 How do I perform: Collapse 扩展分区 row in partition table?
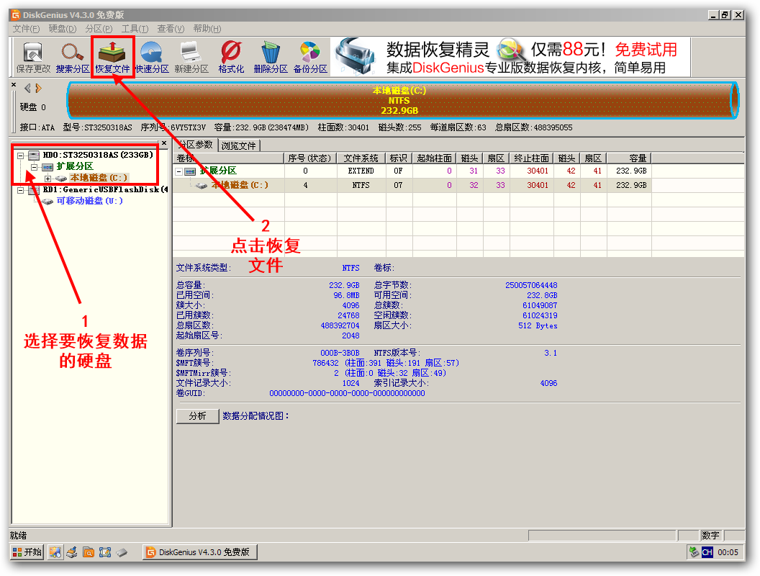[179, 171]
